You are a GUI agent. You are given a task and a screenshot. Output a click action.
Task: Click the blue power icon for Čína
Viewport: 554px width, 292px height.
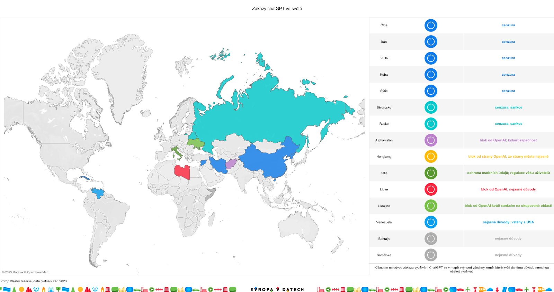(431, 25)
